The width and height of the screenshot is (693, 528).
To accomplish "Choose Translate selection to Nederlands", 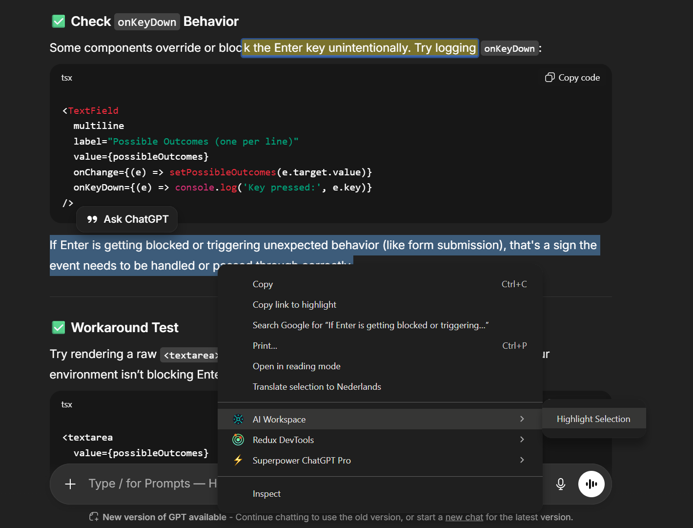I will click(x=317, y=386).
